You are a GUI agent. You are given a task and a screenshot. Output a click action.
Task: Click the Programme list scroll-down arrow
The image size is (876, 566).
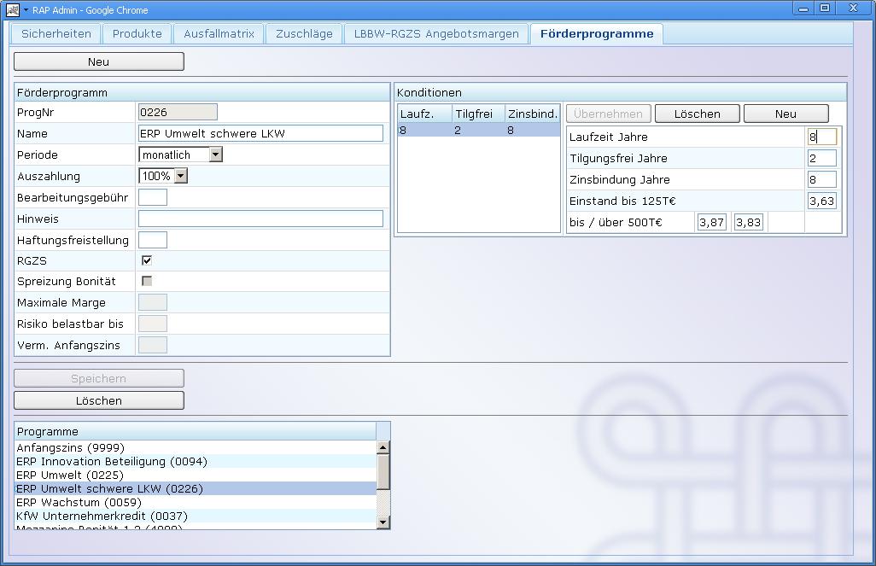(x=383, y=522)
